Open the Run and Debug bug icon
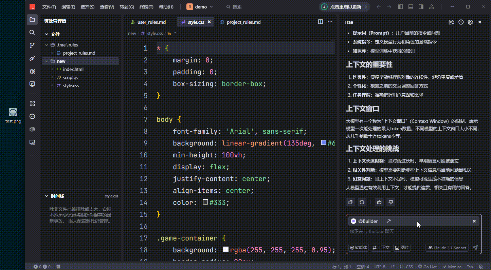 pyautogui.click(x=32, y=71)
